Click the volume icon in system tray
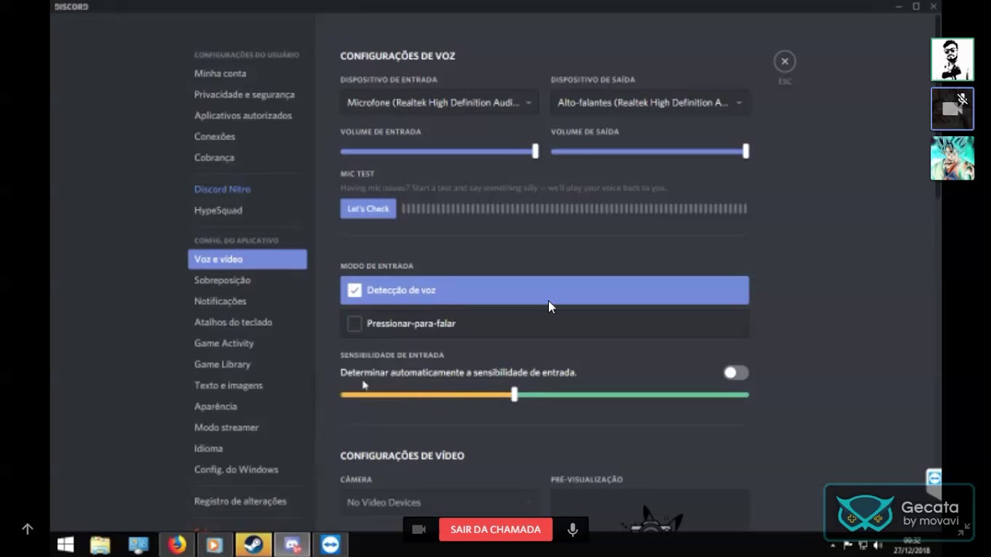Screen dimensions: 991x557 click(x=878, y=545)
